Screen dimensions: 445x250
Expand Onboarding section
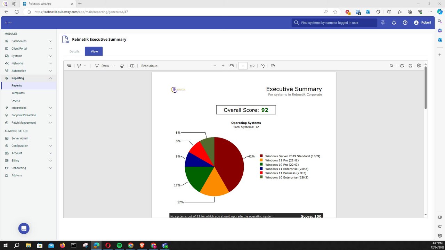pos(28,168)
